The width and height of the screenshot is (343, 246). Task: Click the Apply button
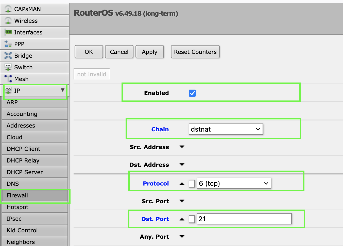(x=150, y=52)
